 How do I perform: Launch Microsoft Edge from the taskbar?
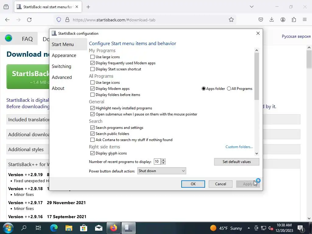(54, 228)
